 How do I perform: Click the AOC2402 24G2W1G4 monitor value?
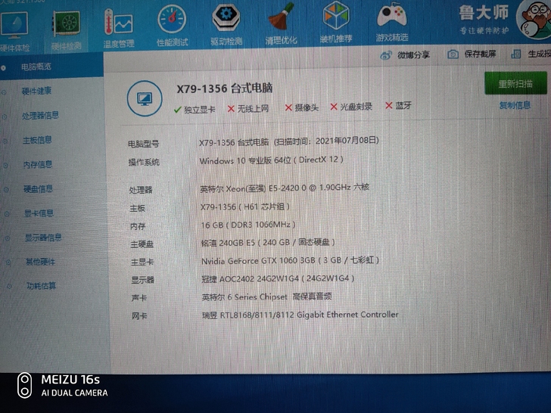[x=278, y=278]
